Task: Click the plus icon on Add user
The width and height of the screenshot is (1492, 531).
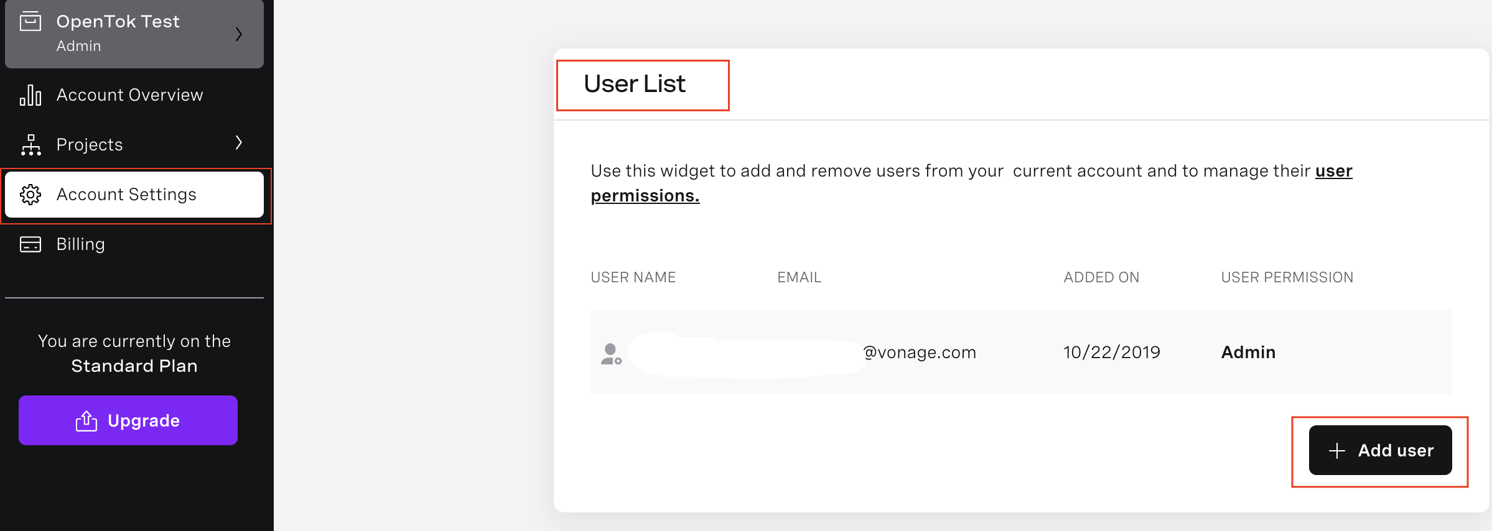Action: (1336, 451)
